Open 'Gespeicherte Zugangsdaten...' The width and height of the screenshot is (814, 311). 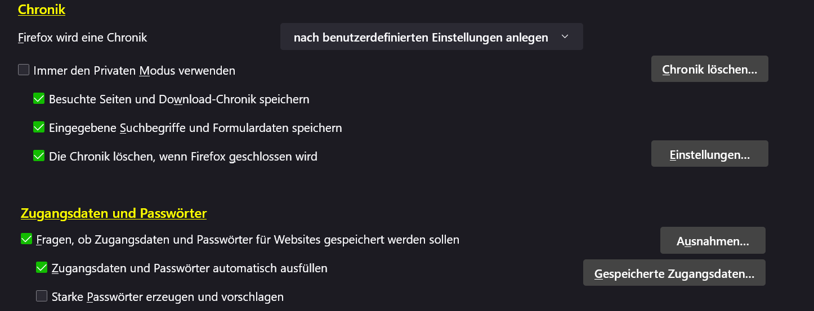(x=674, y=273)
